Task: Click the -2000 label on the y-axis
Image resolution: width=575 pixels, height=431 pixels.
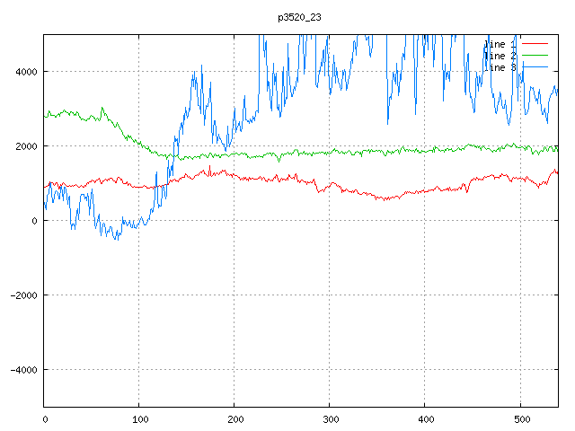Action: 22,295
